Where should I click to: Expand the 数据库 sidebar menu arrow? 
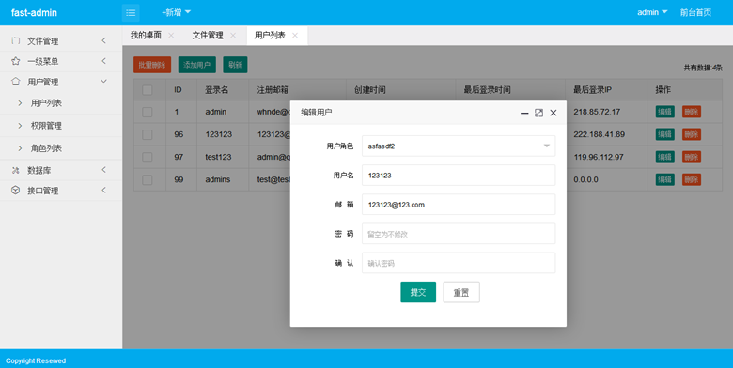[103, 170]
